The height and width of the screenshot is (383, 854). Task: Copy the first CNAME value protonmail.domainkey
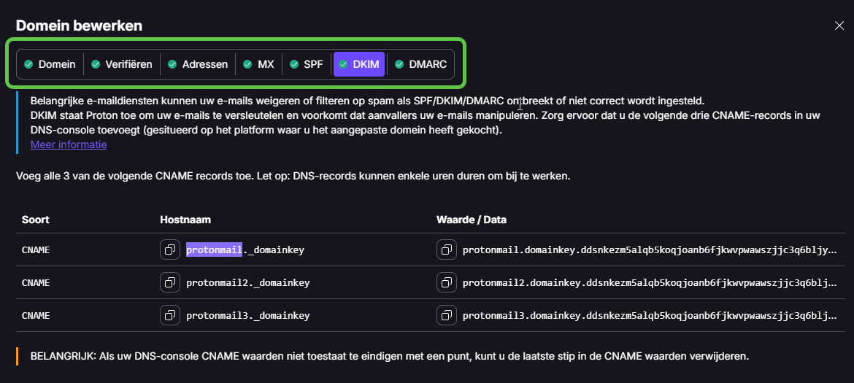[446, 249]
